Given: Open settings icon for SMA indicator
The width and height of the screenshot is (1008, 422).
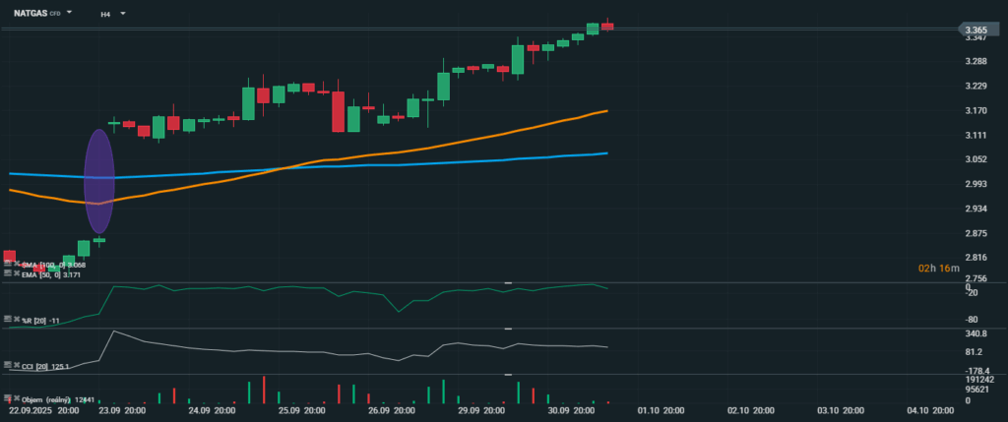Looking at the screenshot, I should pos(8,265).
